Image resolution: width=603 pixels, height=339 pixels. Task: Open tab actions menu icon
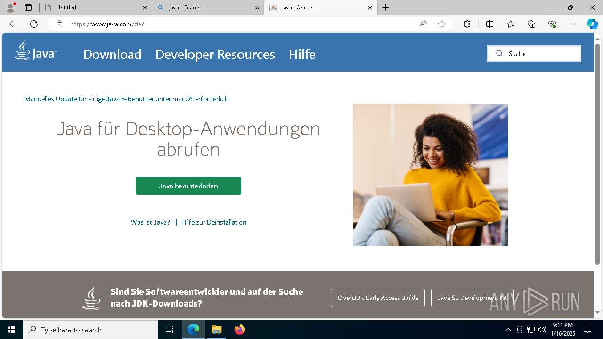[28, 8]
